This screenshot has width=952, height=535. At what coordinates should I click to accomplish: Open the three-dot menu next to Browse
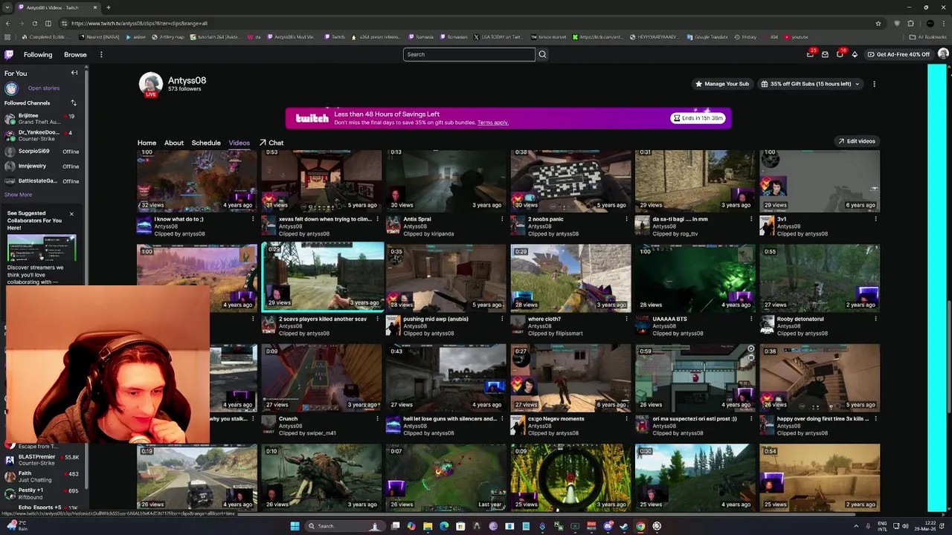click(x=101, y=54)
